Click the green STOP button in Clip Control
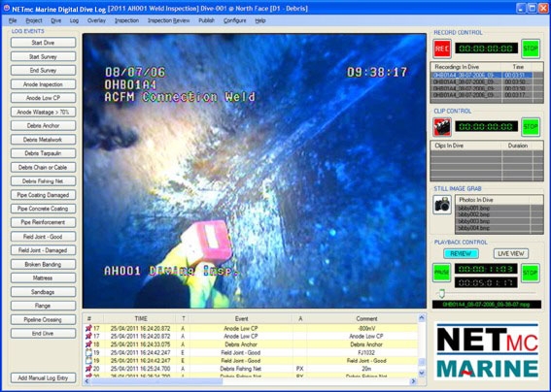The image size is (551, 392). pos(531,127)
